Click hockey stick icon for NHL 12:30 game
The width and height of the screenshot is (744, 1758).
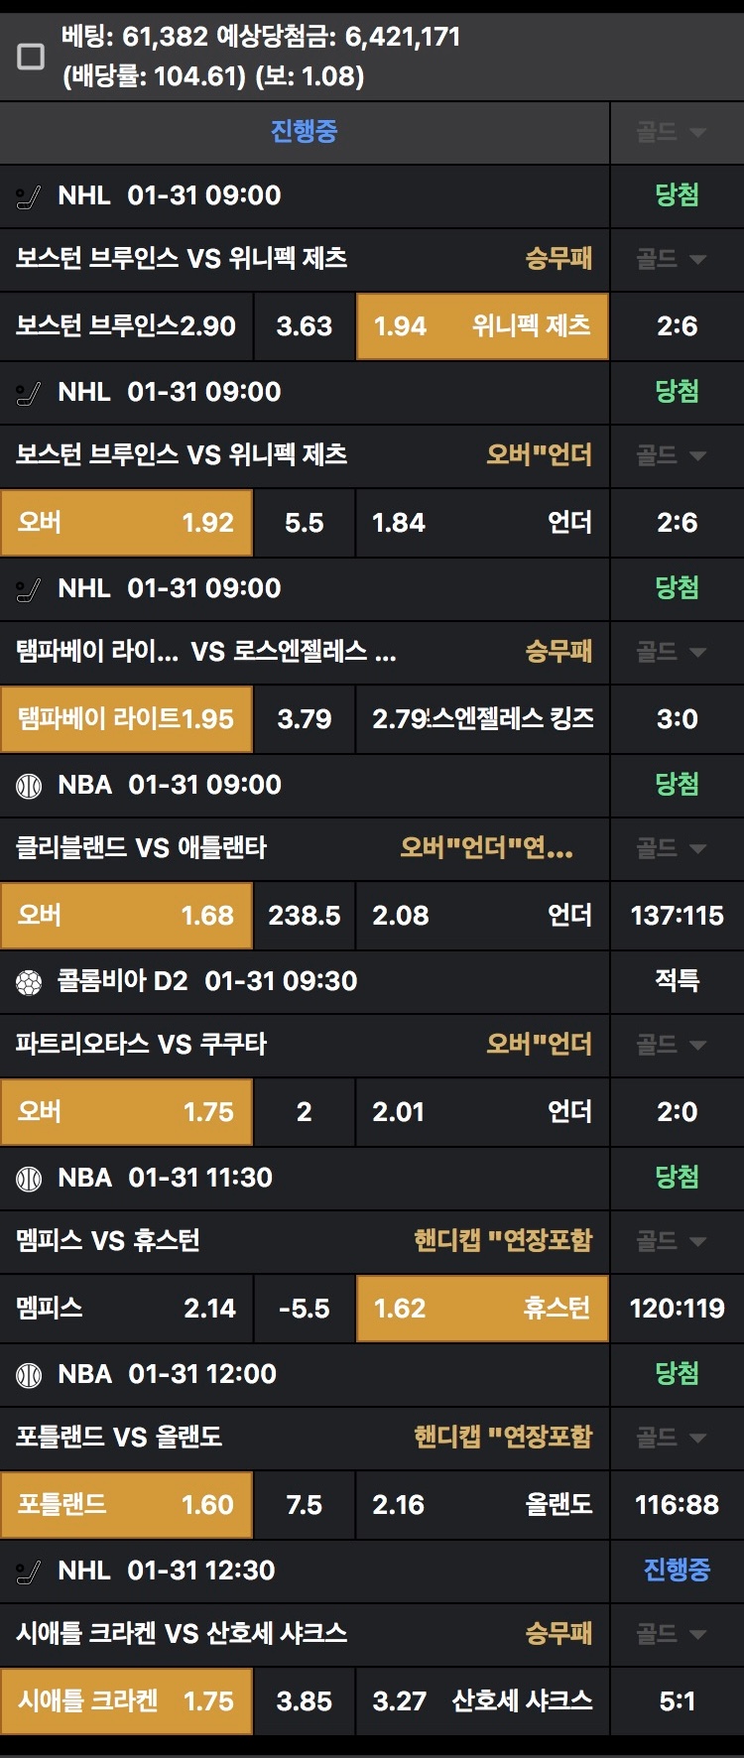pyautogui.click(x=30, y=1572)
